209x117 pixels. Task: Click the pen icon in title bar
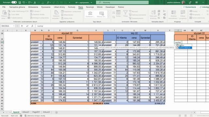(x=190, y=2)
